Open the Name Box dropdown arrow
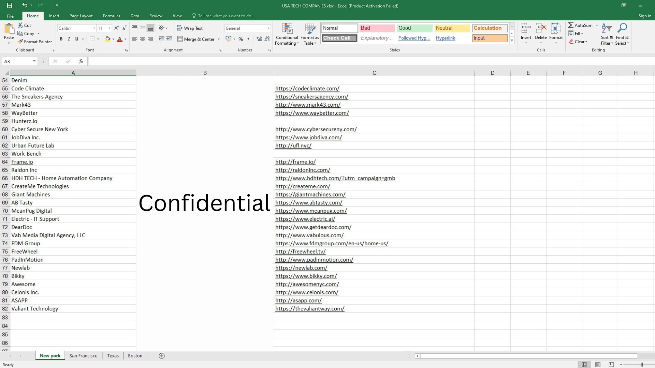655x368 pixels. click(x=34, y=61)
